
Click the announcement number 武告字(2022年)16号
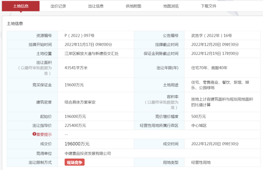point(211,35)
